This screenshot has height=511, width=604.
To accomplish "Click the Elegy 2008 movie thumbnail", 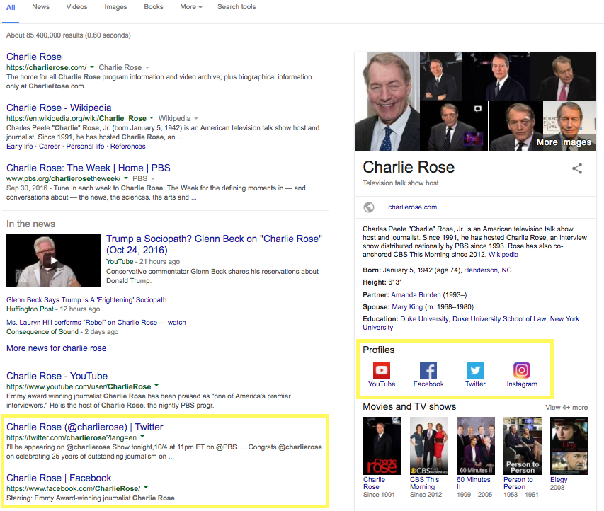I will (x=569, y=446).
